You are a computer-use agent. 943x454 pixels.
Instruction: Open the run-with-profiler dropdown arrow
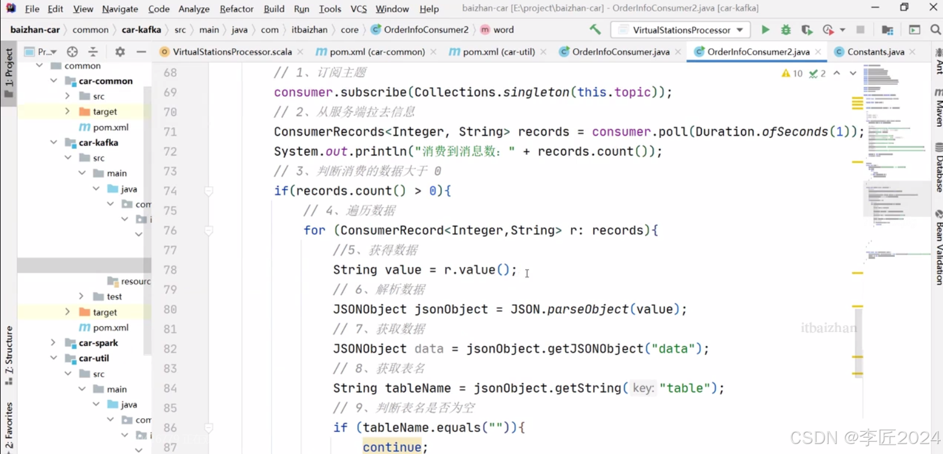coord(843,29)
